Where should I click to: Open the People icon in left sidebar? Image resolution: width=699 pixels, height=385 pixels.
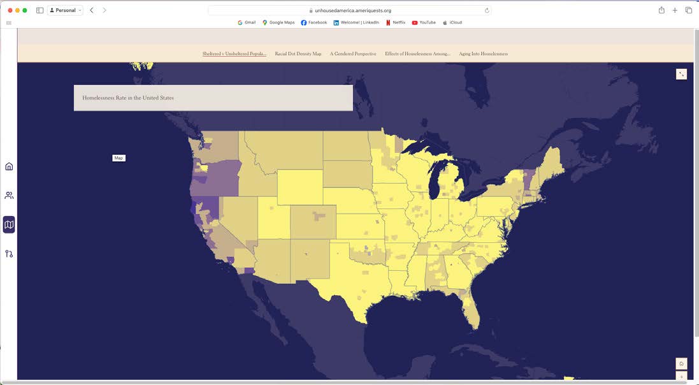coord(9,196)
